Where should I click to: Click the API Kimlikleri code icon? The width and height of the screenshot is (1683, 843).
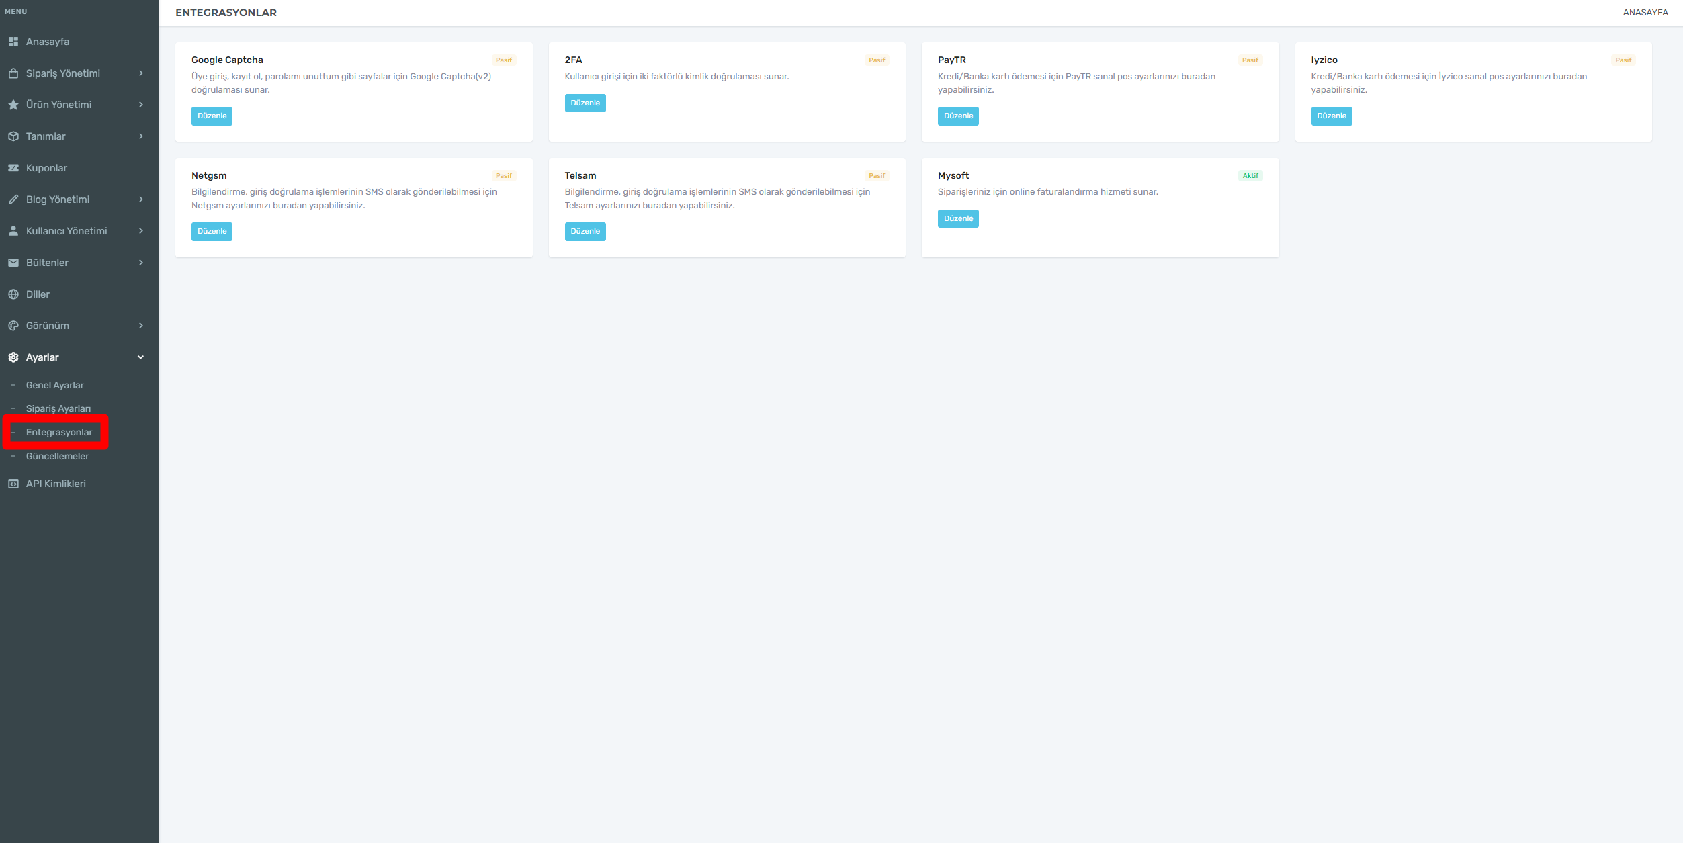tap(13, 484)
